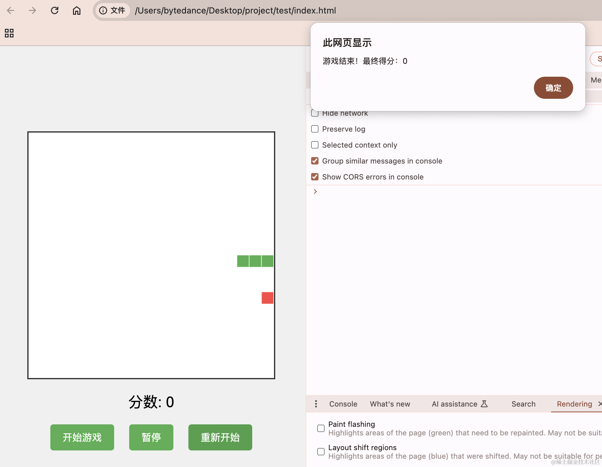Pause the game with 暂停
Image resolution: width=602 pixels, height=467 pixels.
151,437
